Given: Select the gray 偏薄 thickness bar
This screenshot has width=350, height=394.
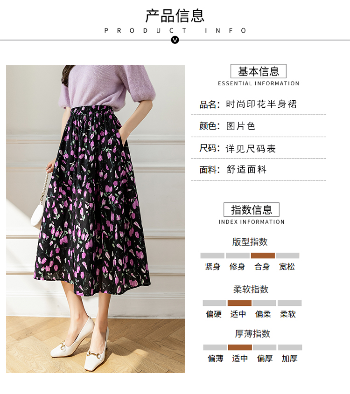Looking at the screenshot, I should click(x=215, y=347).
